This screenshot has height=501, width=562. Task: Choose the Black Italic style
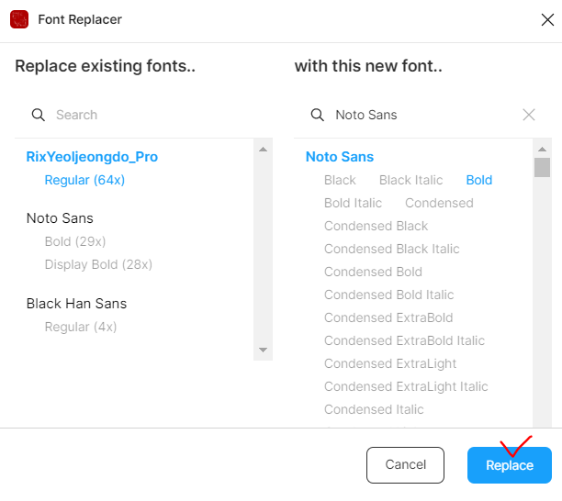[x=411, y=180]
